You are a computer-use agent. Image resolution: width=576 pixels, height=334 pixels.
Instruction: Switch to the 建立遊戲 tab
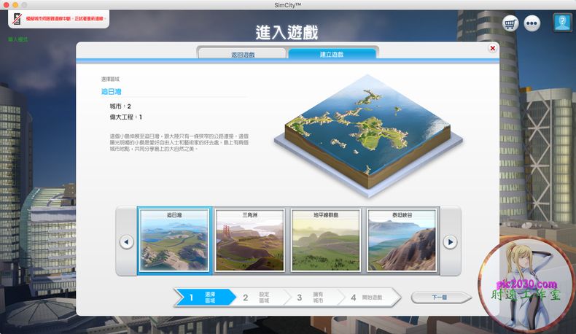point(332,54)
